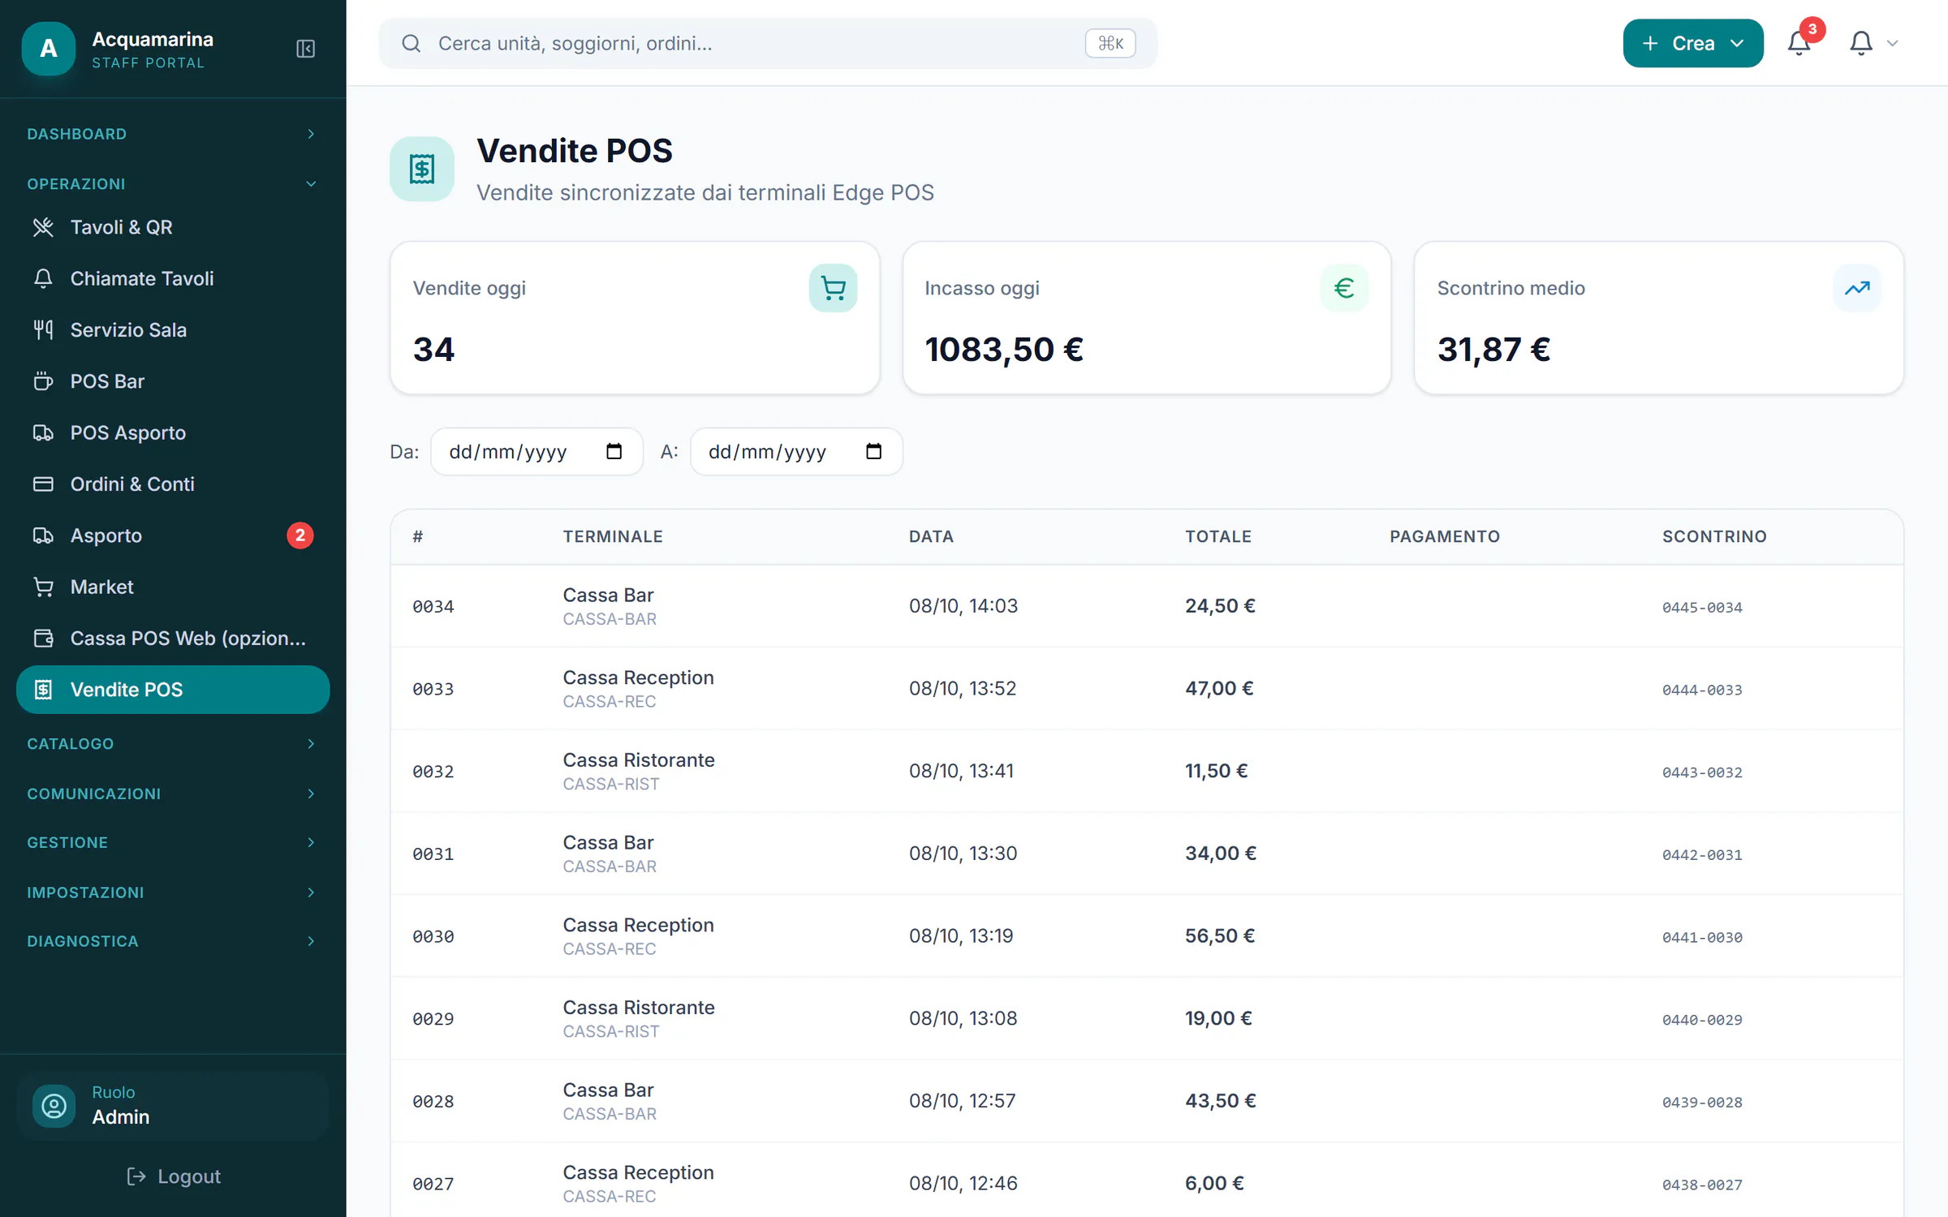Focus the search units and orders field
The height and width of the screenshot is (1217, 1948).
(x=767, y=43)
